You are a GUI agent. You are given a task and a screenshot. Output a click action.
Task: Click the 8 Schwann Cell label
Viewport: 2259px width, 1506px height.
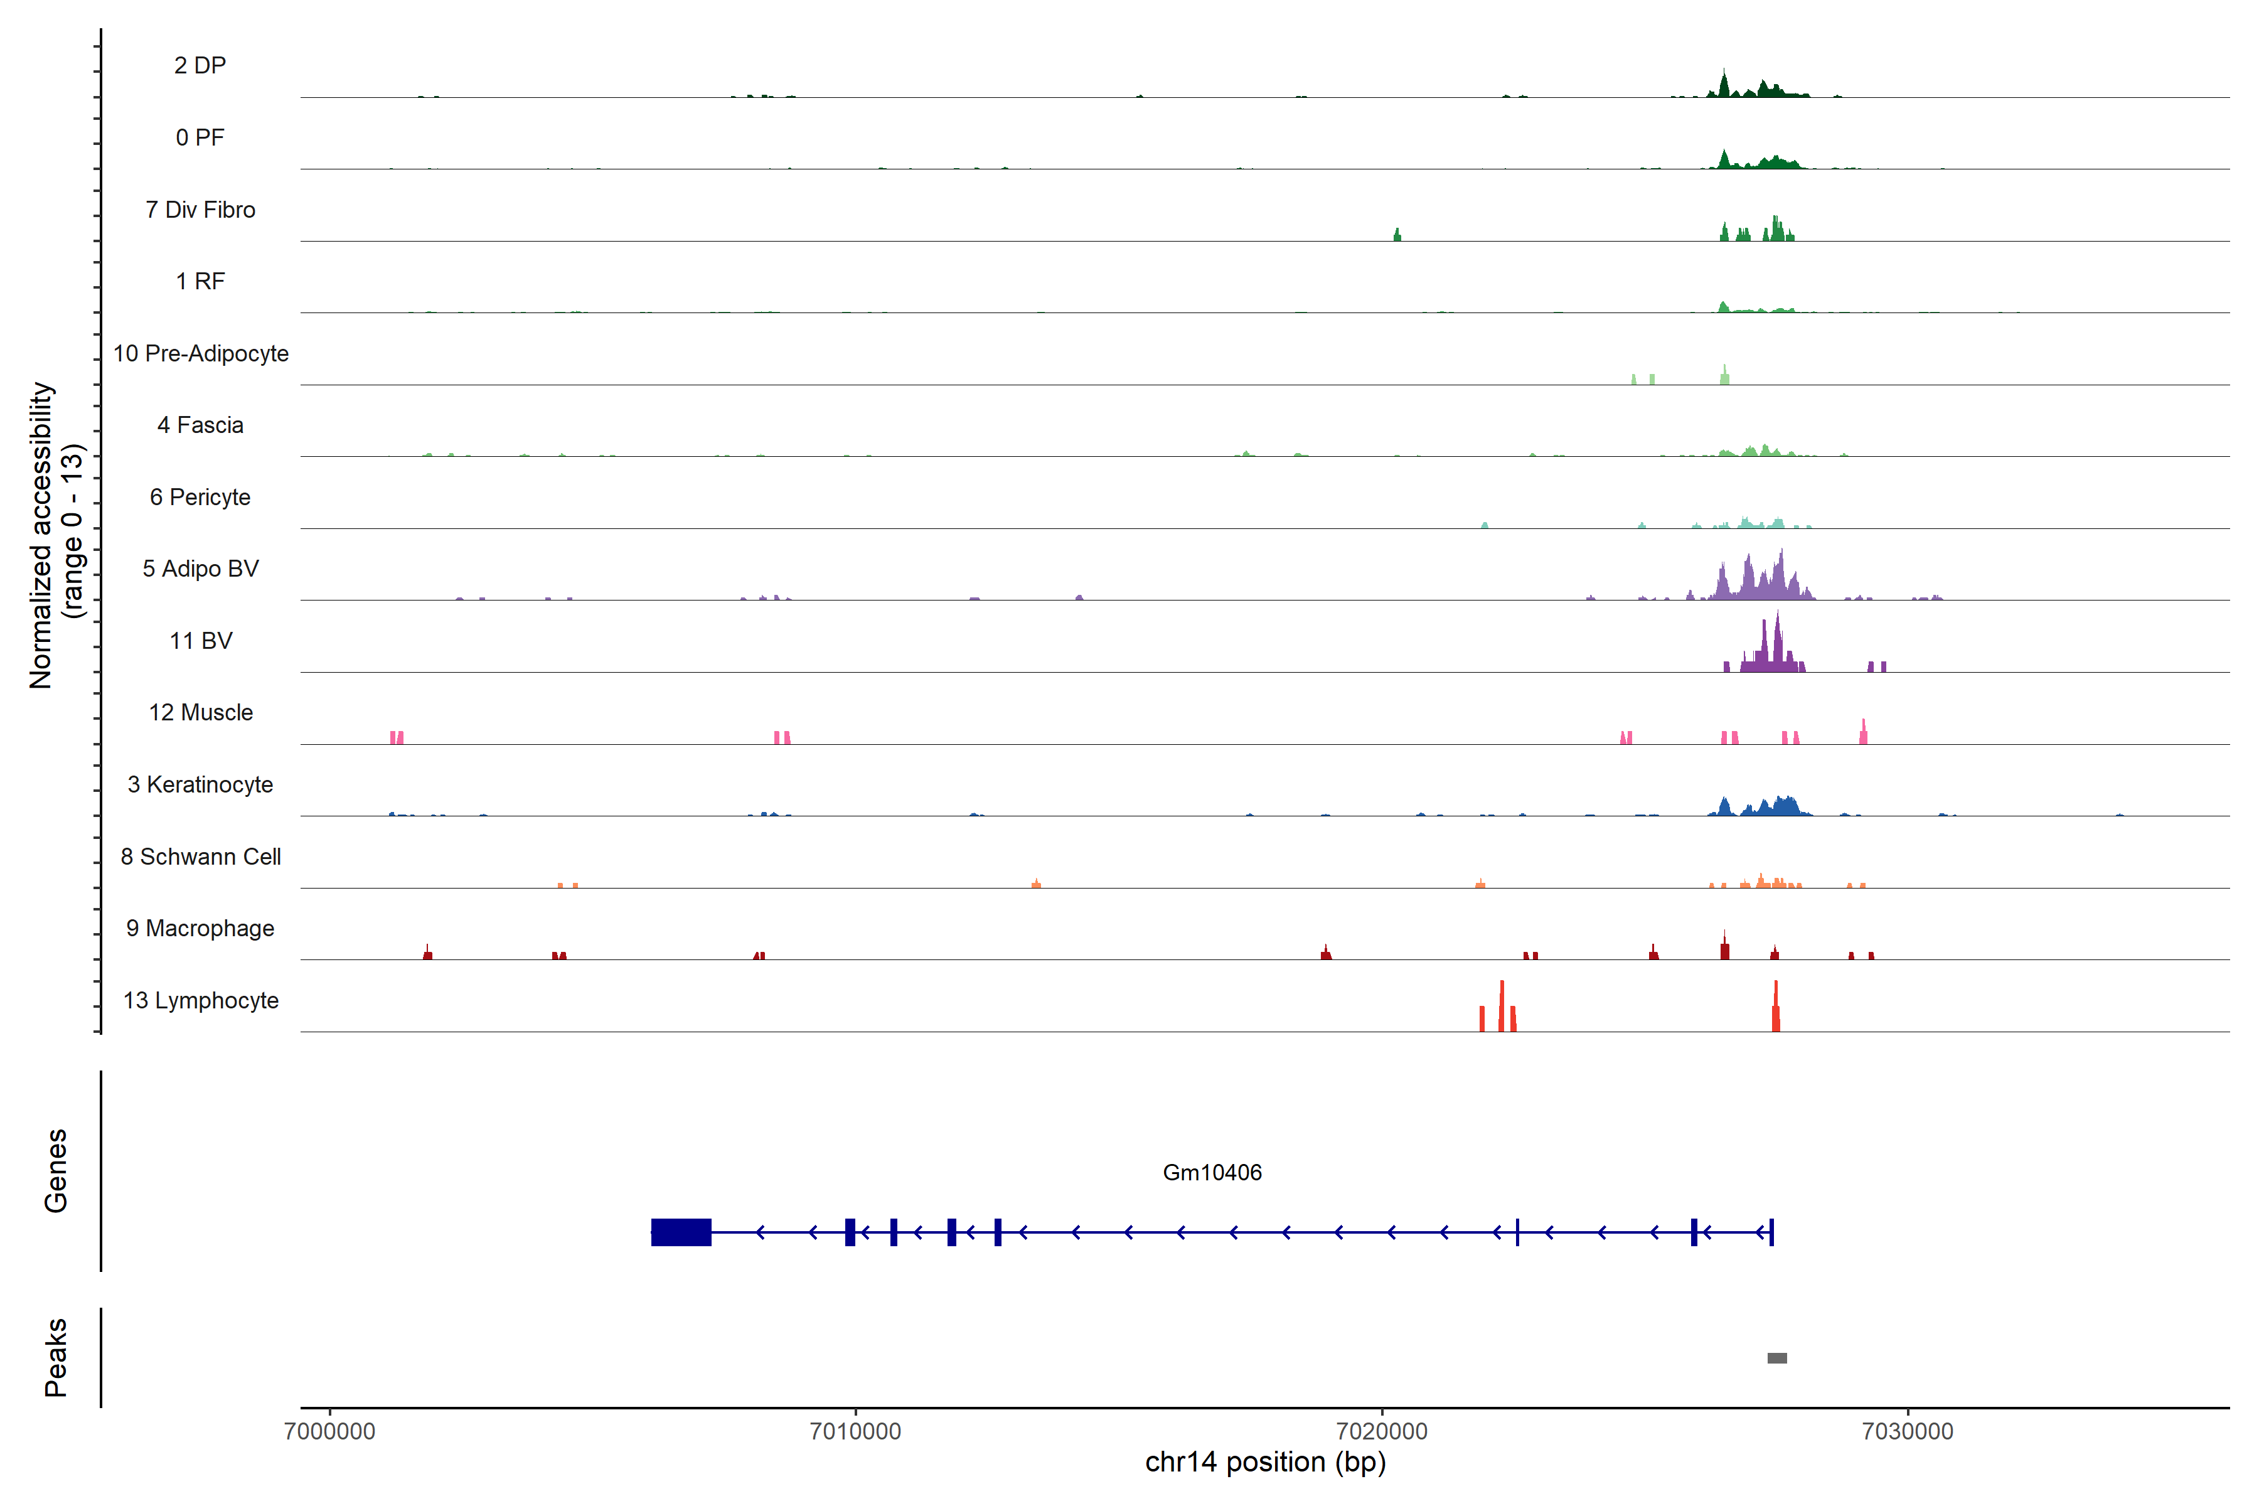tap(201, 857)
